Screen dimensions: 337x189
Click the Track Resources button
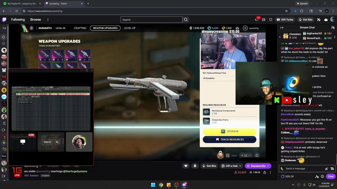[230, 139]
